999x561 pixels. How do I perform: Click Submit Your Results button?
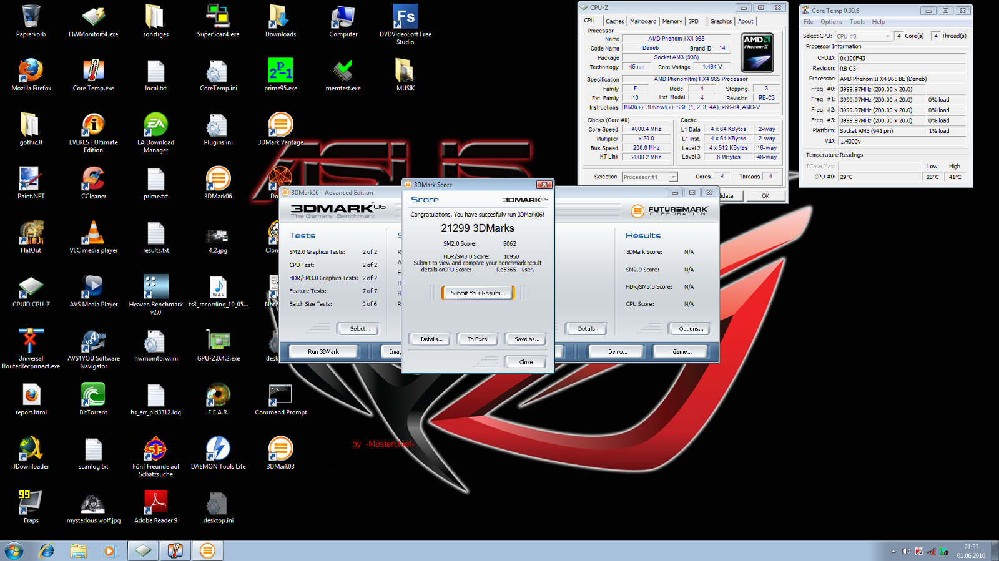click(478, 293)
